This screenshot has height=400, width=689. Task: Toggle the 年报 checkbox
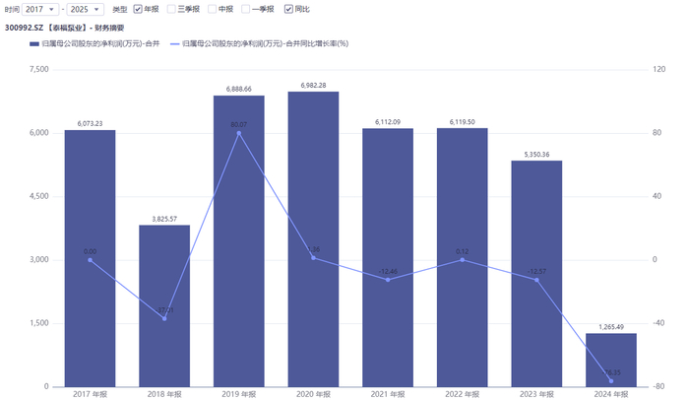pyautogui.click(x=138, y=9)
